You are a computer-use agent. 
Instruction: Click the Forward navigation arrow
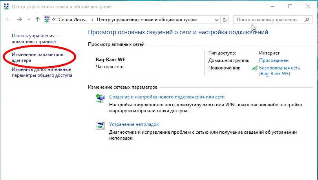click(19, 19)
